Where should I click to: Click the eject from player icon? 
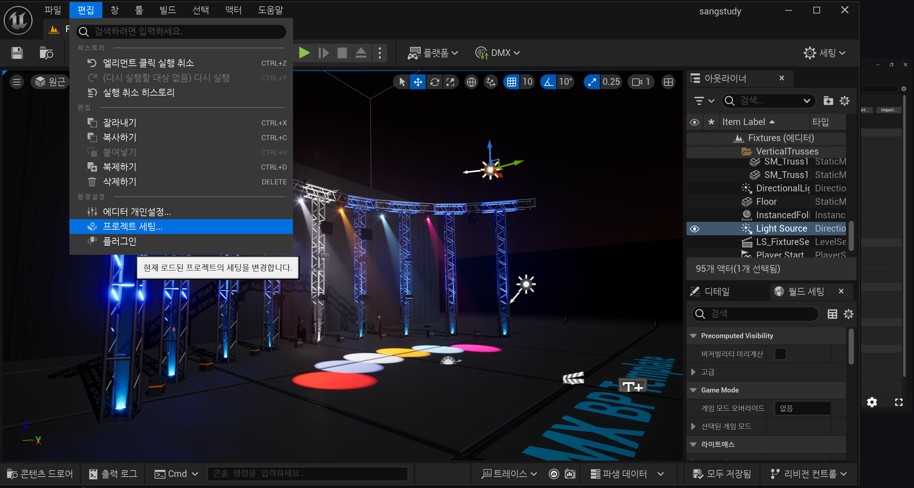pos(361,53)
